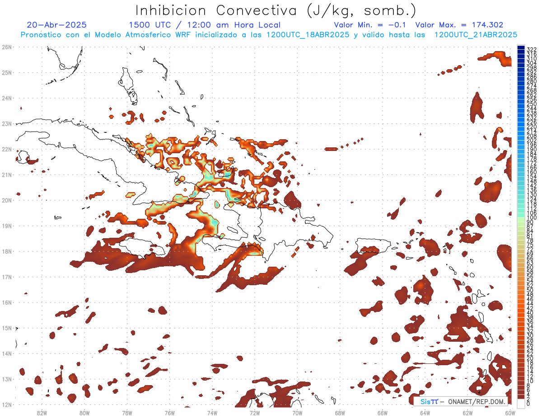Click the 17N latitude label
The height and width of the screenshot is (419, 542).
[7, 277]
